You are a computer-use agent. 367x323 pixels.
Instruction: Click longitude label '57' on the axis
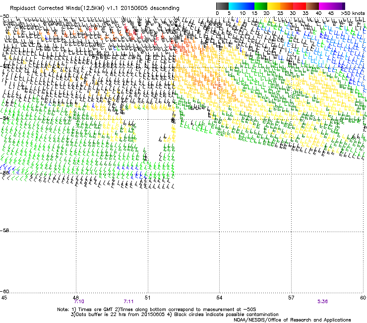[x=291, y=298]
